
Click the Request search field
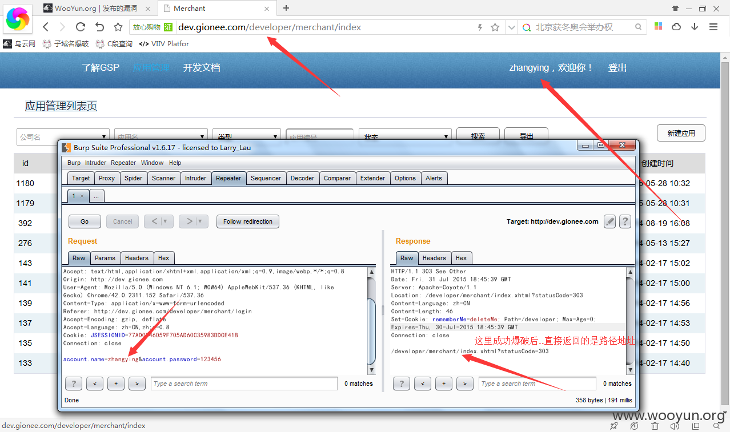coord(243,383)
